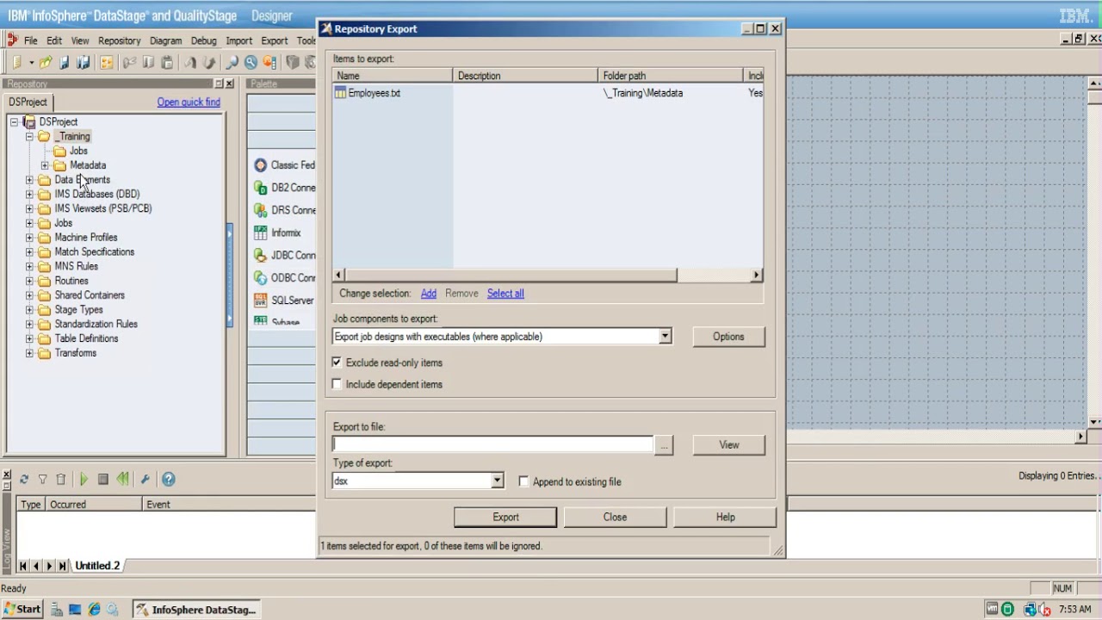Click the SQLServer stage icon in Palette

(x=260, y=301)
